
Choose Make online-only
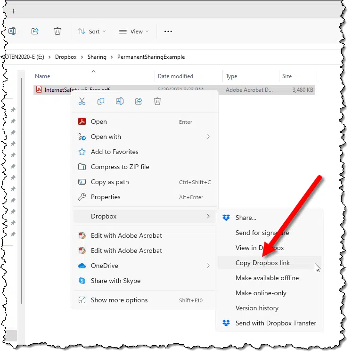click(270, 293)
